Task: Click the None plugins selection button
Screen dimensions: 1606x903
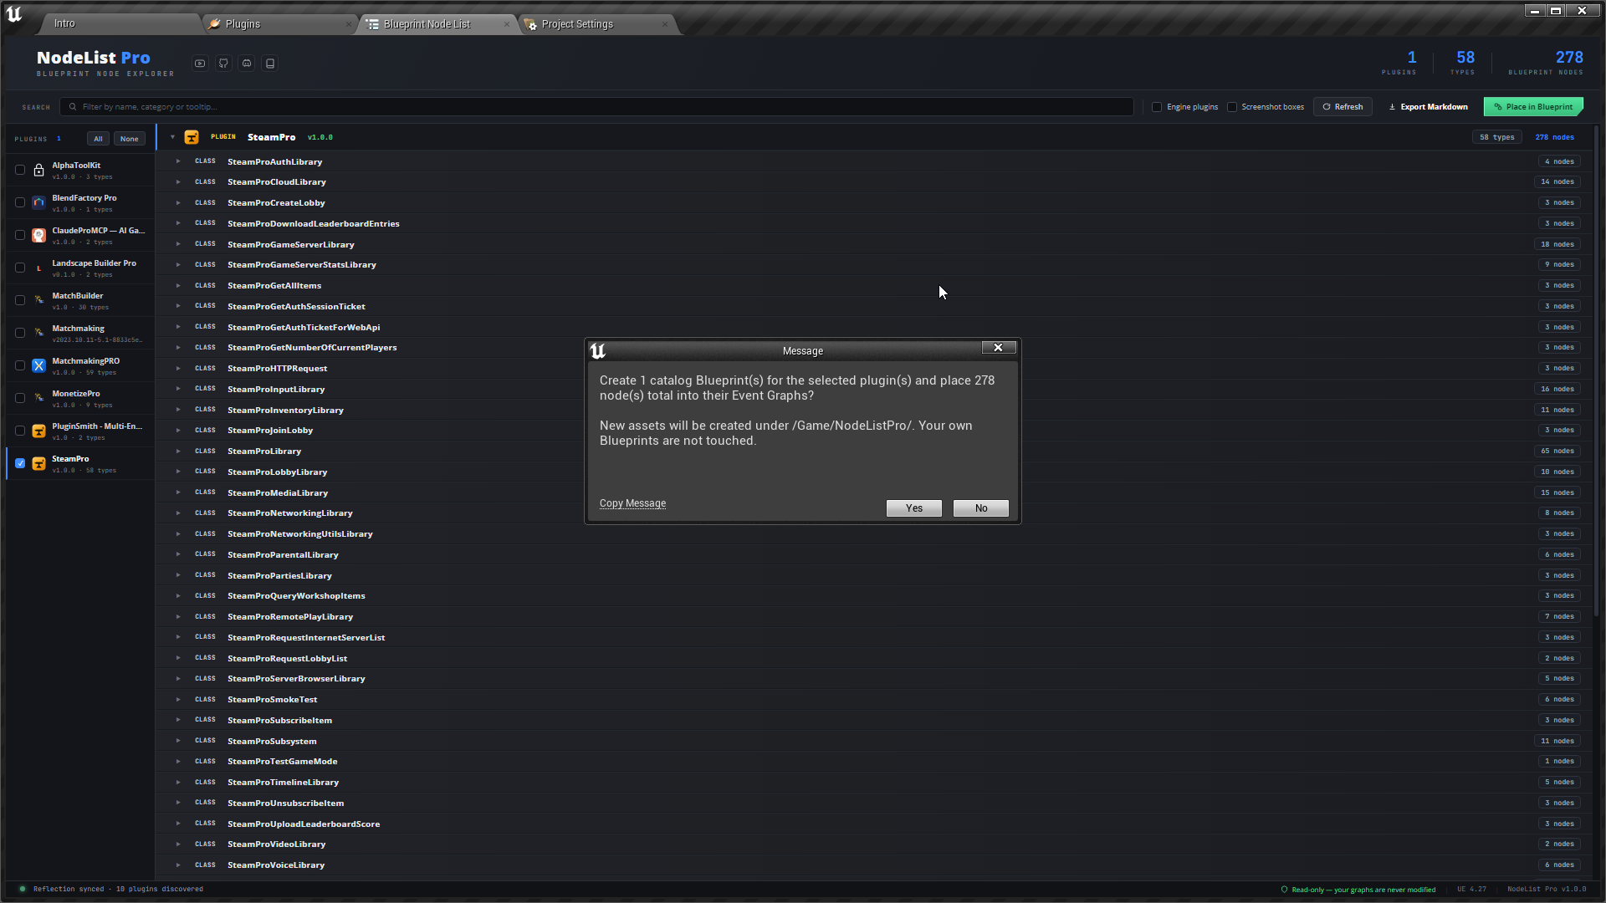Action: point(130,139)
